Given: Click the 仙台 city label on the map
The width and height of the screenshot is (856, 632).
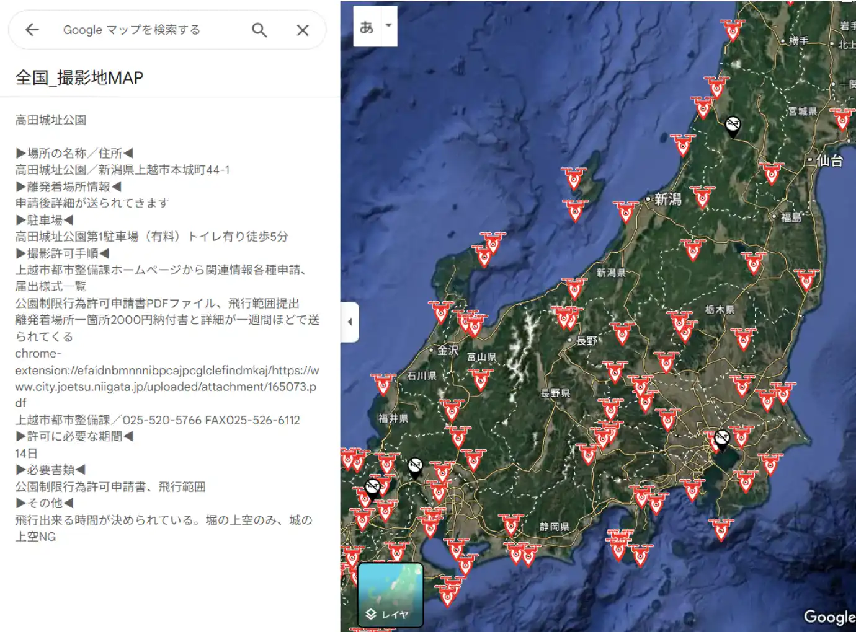Looking at the screenshot, I should pos(829,160).
